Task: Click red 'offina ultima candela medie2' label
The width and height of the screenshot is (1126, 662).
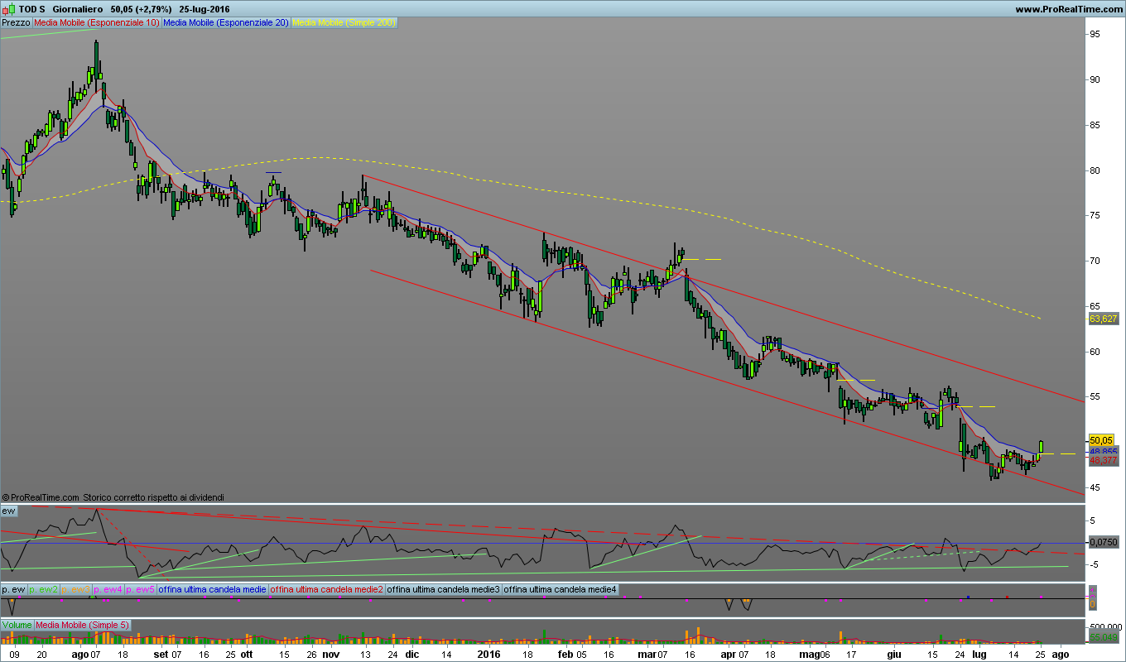Action: [x=327, y=589]
